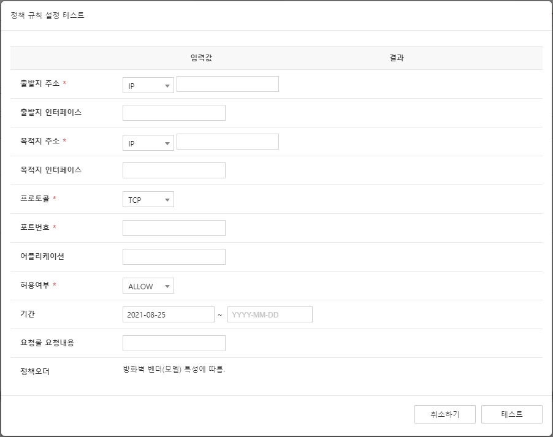This screenshot has height=437, width=553.
Task: Open the 목적지 주소 IP type dropdown
Action: coord(148,143)
